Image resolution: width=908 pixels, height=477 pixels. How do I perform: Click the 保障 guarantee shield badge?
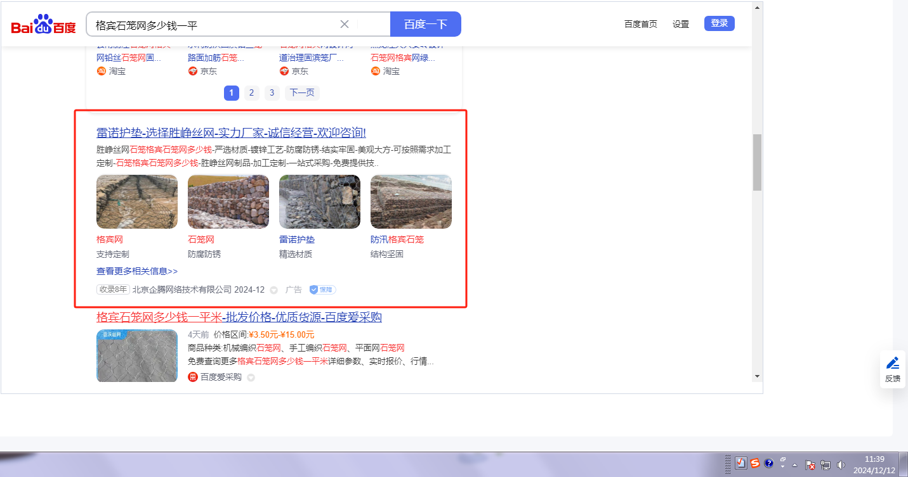click(x=323, y=289)
